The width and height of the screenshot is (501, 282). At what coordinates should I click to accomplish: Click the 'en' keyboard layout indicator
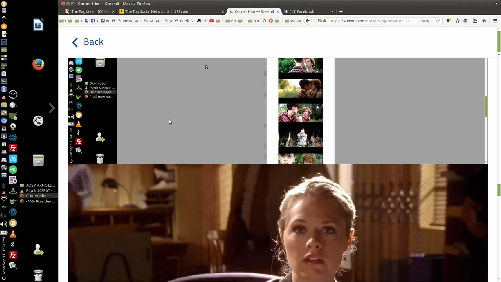[x=4, y=207]
